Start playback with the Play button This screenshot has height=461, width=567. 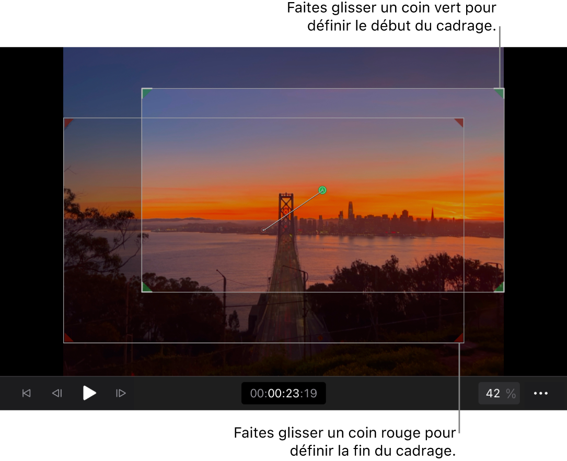pyautogui.click(x=89, y=393)
